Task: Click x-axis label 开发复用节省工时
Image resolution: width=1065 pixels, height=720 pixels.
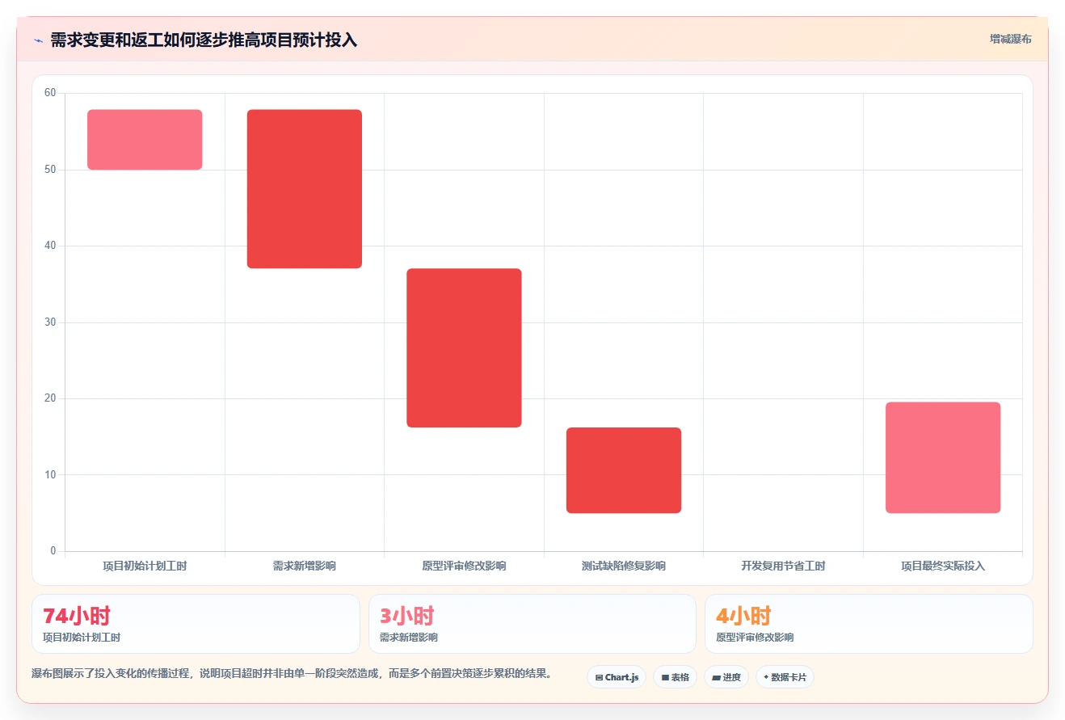Action: pos(783,566)
